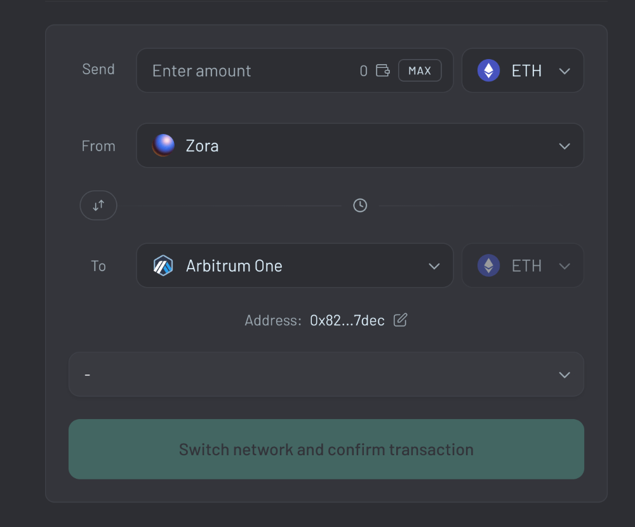Click the MAX amount button
This screenshot has width=635, height=527.
[x=420, y=70]
